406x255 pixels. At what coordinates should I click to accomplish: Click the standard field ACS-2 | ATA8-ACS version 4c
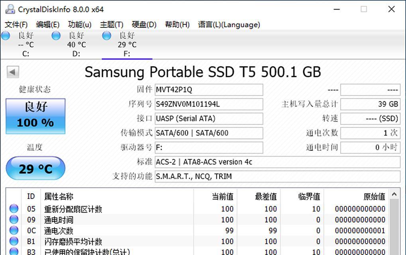click(278, 162)
